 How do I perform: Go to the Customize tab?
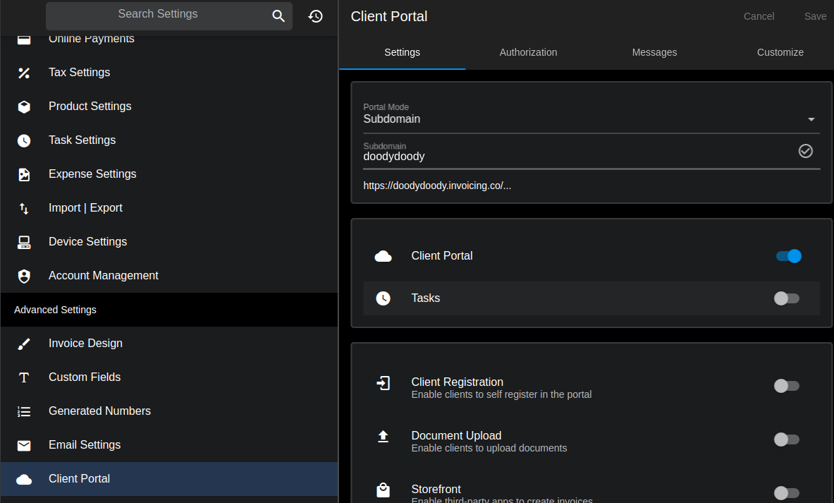(x=780, y=52)
